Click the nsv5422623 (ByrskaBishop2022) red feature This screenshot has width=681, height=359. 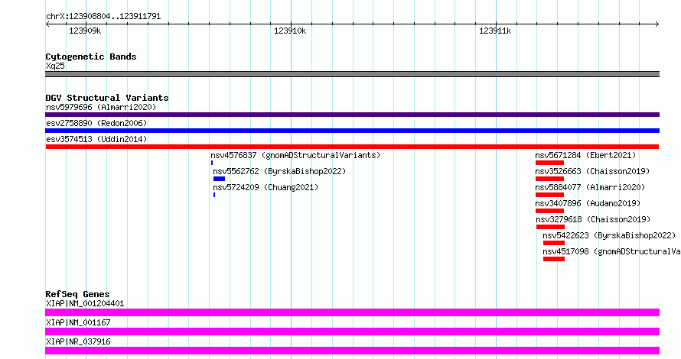(554, 243)
